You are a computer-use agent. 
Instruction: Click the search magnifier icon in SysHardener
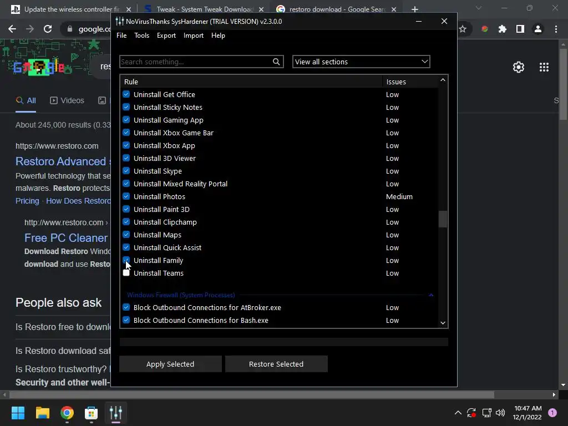click(276, 62)
